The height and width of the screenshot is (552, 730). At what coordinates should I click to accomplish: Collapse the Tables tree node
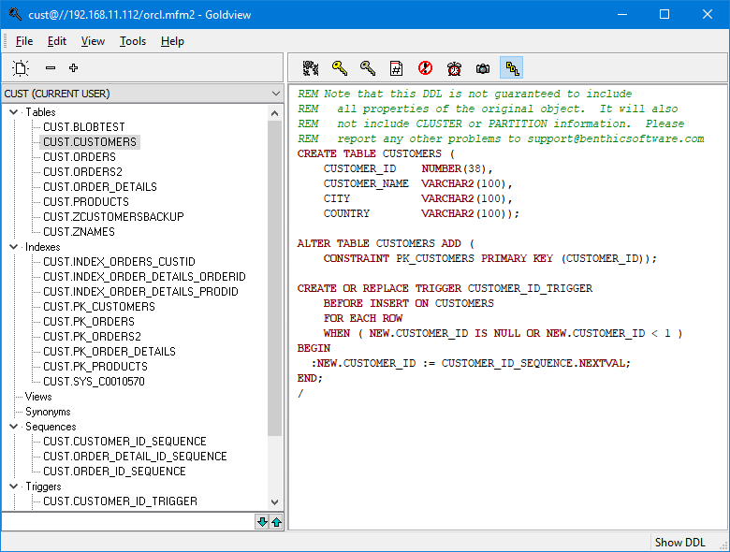coord(13,112)
